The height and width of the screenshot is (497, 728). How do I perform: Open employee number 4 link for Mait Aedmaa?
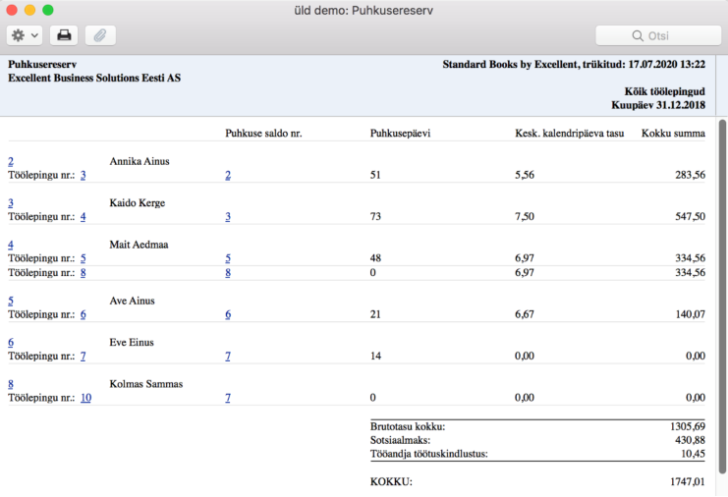point(11,245)
